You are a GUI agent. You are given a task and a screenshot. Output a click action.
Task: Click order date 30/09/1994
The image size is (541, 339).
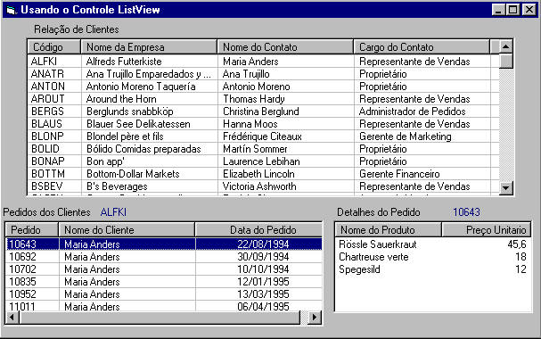[x=263, y=257]
